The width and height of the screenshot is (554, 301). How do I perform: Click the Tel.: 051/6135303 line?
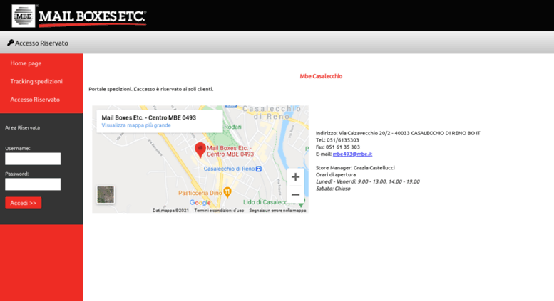[x=337, y=140]
